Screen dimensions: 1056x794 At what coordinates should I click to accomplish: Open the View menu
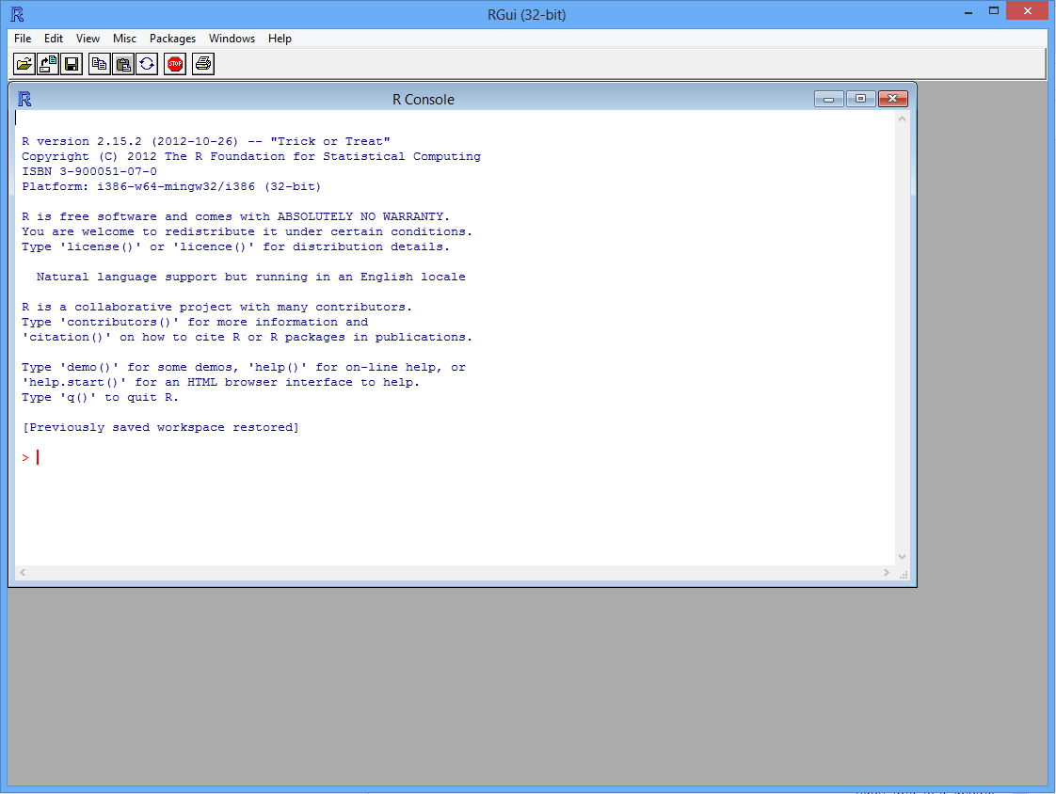[x=88, y=39]
